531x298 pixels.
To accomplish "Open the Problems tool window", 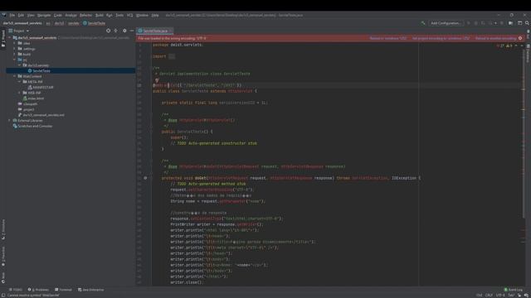I will (x=38, y=290).
